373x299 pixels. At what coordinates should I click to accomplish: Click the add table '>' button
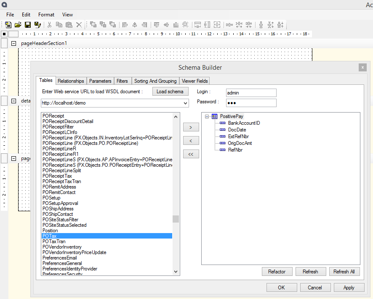[x=191, y=127]
